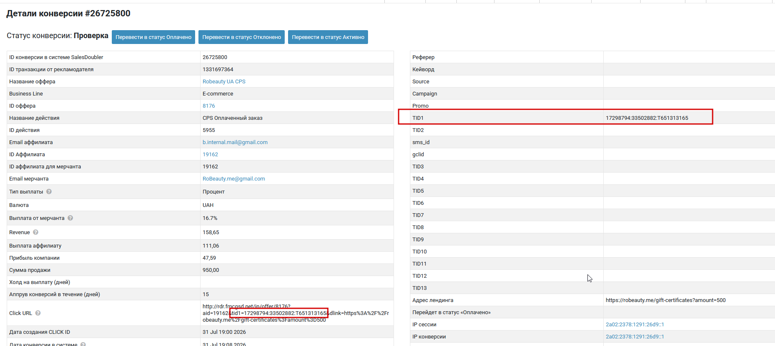Image resolution: width=775 pixels, height=346 pixels.
Task: Click the Реферер row label
Action: pos(423,57)
